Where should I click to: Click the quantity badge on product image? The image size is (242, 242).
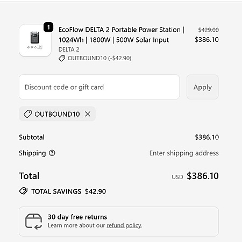[48, 27]
